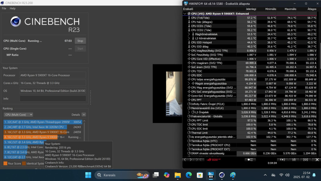Select the Infinity Fabric Órajel (FCLK) row

pos(250,104)
